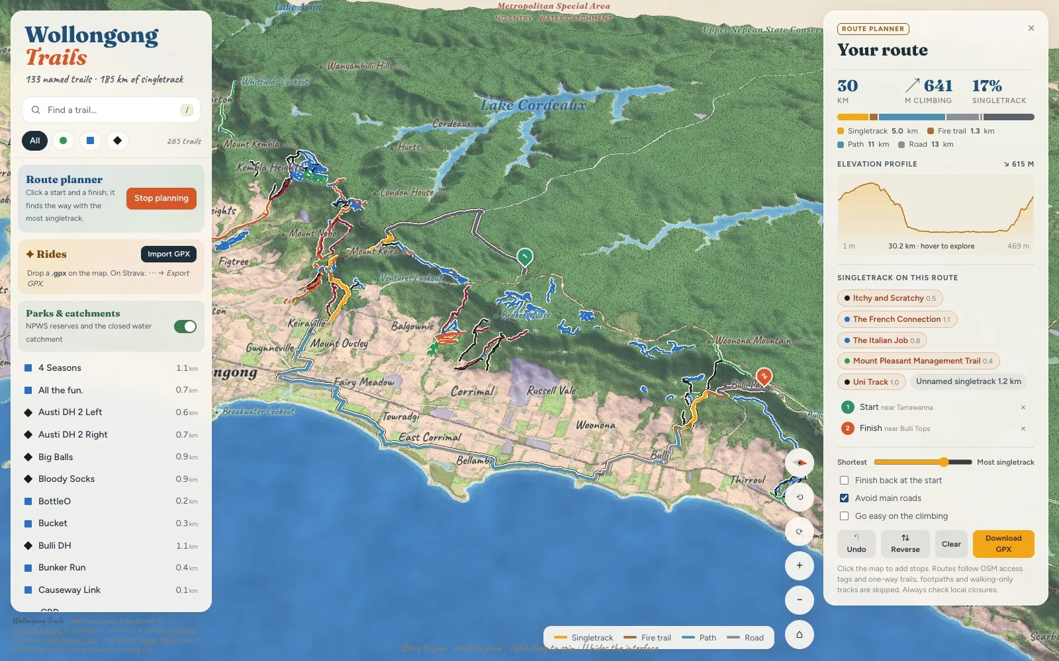Click the orange finish marker on map
The height and width of the screenshot is (661, 1059).
tap(764, 377)
